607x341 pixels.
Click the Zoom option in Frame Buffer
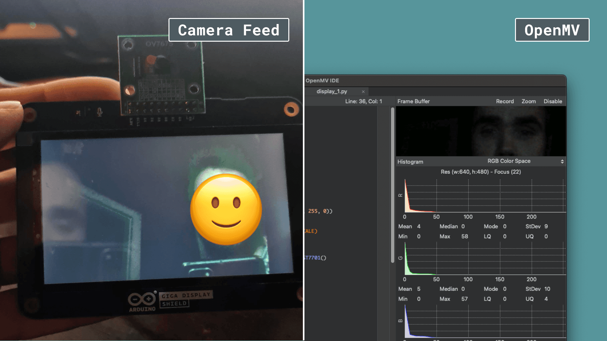(529, 101)
